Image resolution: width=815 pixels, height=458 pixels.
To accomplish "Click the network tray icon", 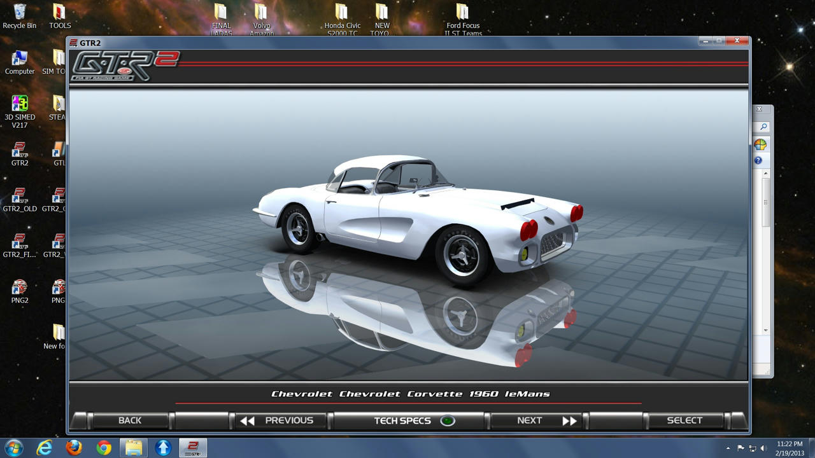I will click(752, 448).
